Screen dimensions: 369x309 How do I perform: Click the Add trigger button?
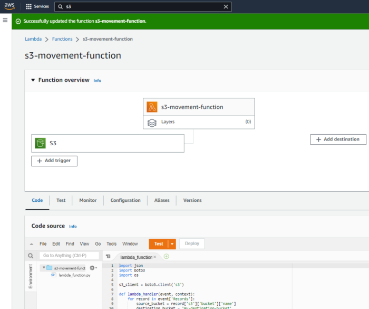54,161
